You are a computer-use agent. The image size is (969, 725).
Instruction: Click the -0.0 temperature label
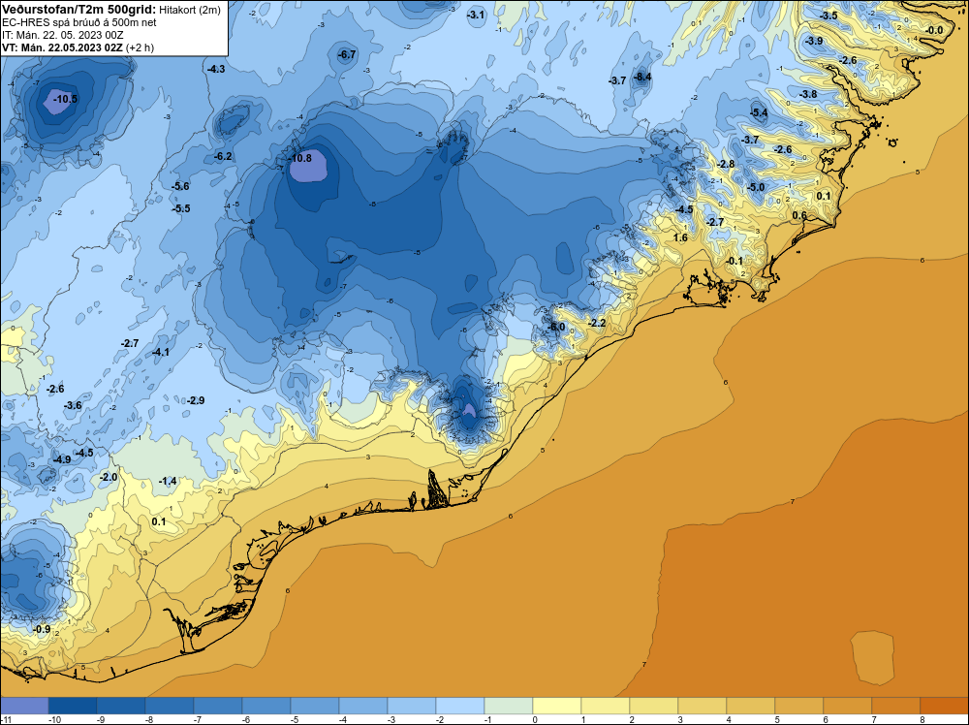pyautogui.click(x=934, y=30)
